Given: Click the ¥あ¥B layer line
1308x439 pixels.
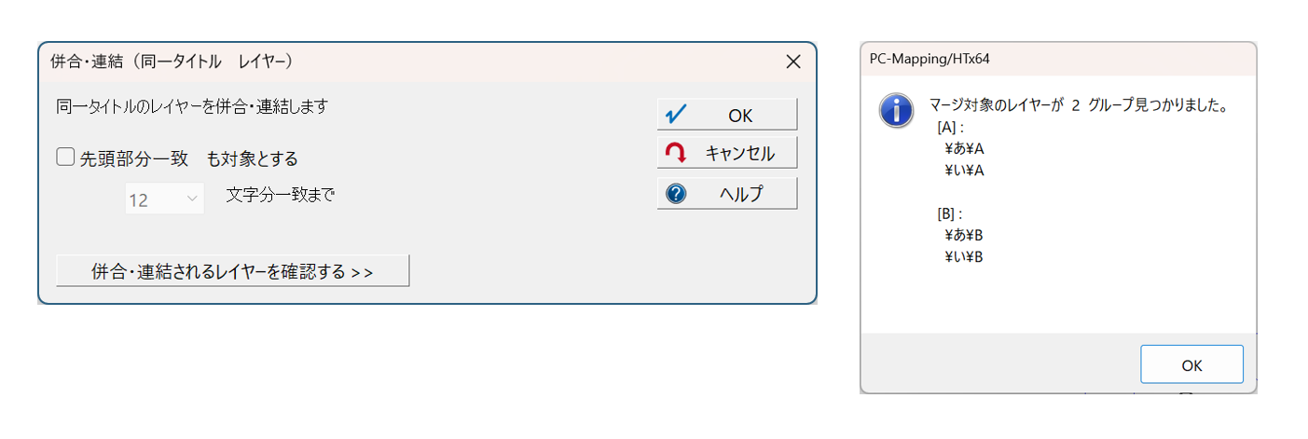Looking at the screenshot, I should pos(964,235).
